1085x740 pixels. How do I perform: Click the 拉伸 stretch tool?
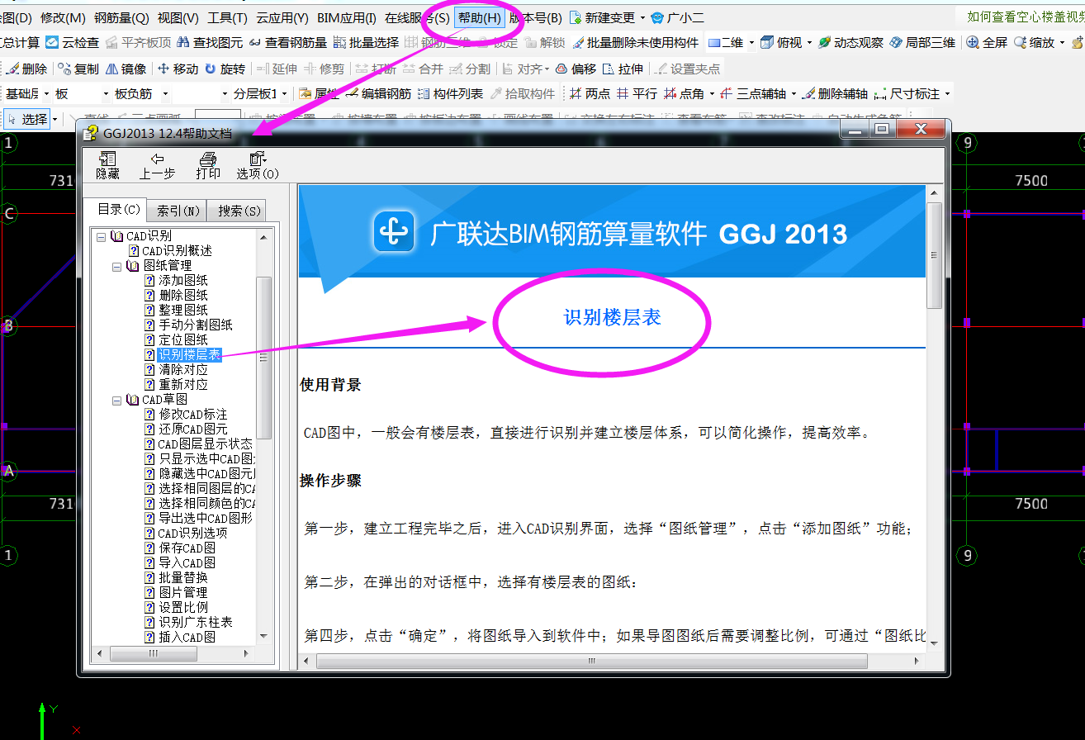tap(623, 69)
